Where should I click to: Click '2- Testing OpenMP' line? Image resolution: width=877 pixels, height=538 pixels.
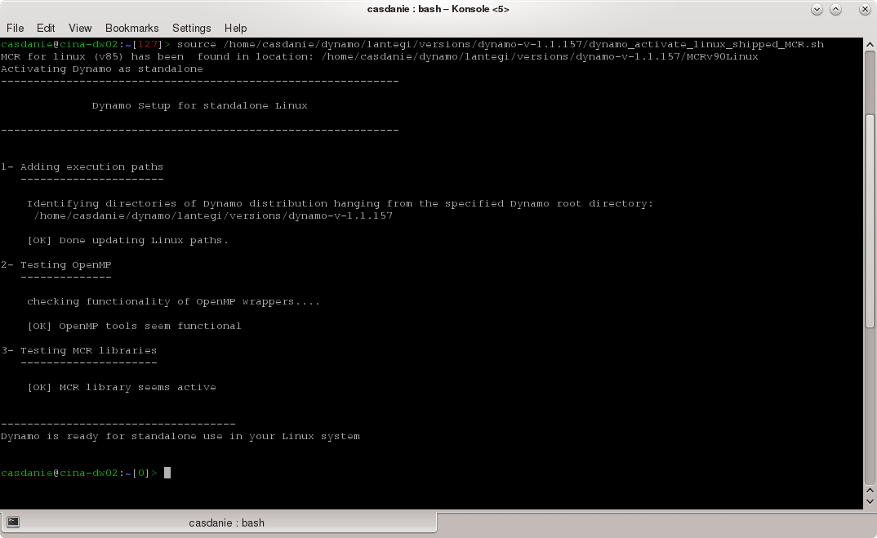[56, 265]
